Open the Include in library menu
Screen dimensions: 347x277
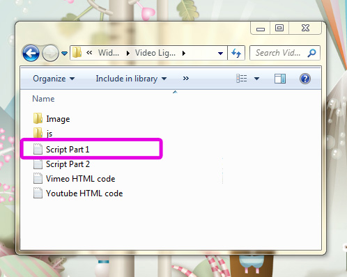point(131,79)
